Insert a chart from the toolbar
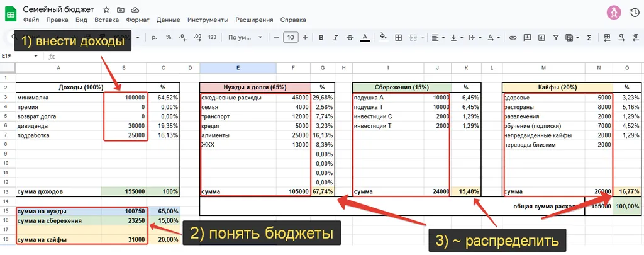The image size is (644, 255). pyautogui.click(x=543, y=37)
